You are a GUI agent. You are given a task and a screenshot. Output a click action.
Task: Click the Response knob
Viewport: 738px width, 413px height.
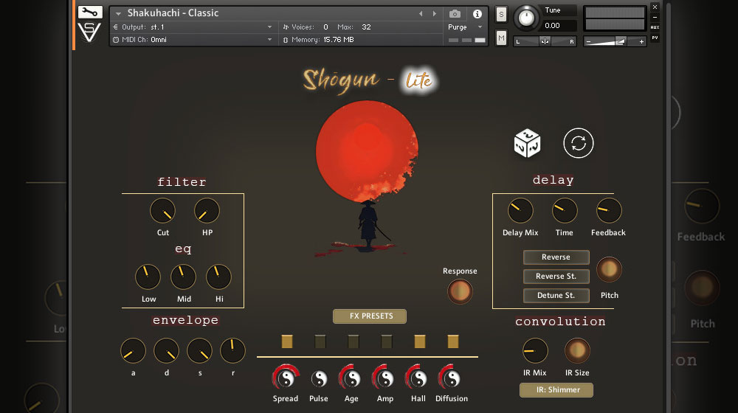[460, 291]
